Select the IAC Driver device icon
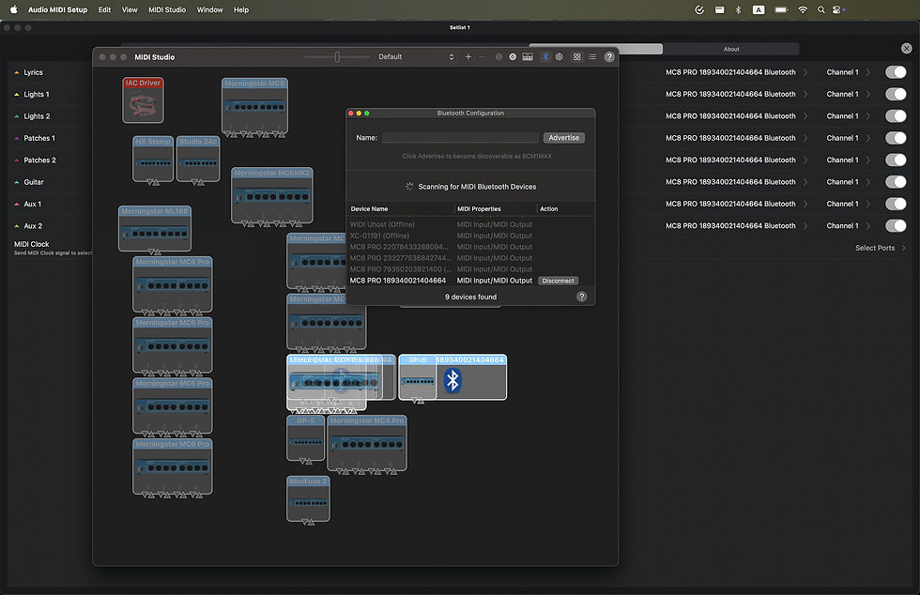This screenshot has height=595, width=920. tap(143, 100)
